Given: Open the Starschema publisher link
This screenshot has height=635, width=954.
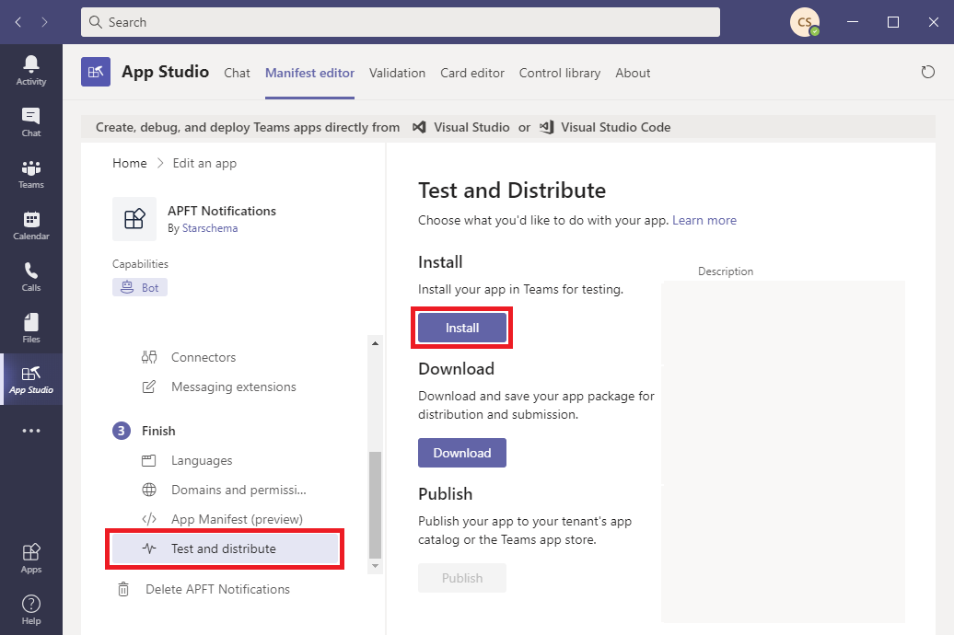Looking at the screenshot, I should (x=210, y=228).
